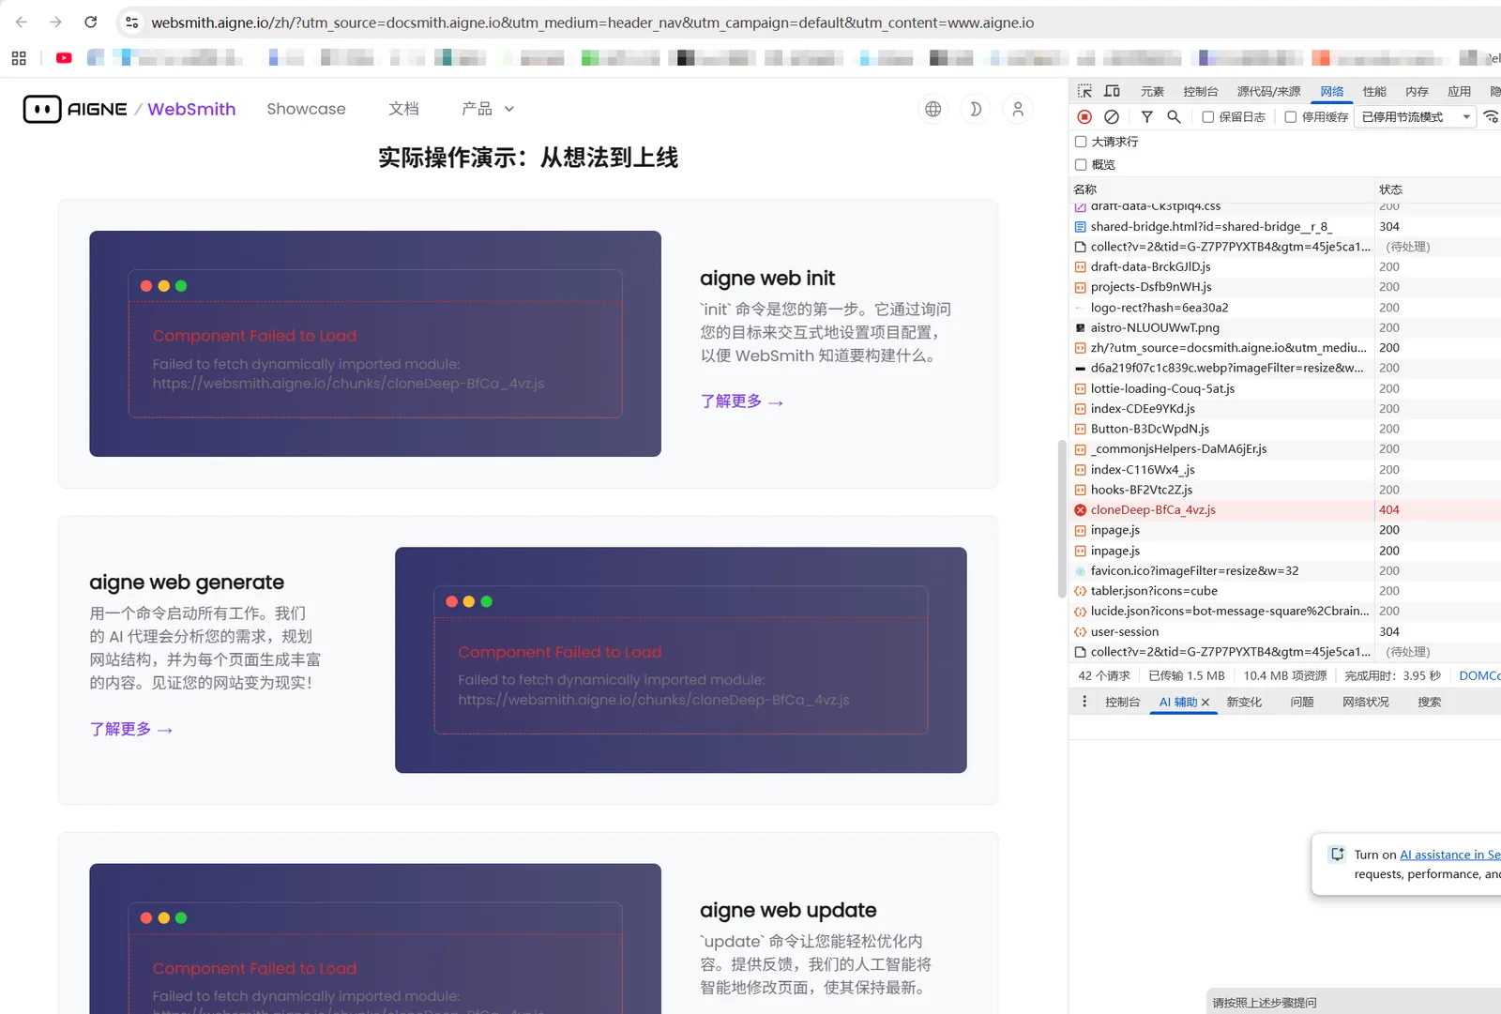Close the AI 辅助 drawer tab
Viewport: 1501px width, 1014px height.
[1205, 702]
